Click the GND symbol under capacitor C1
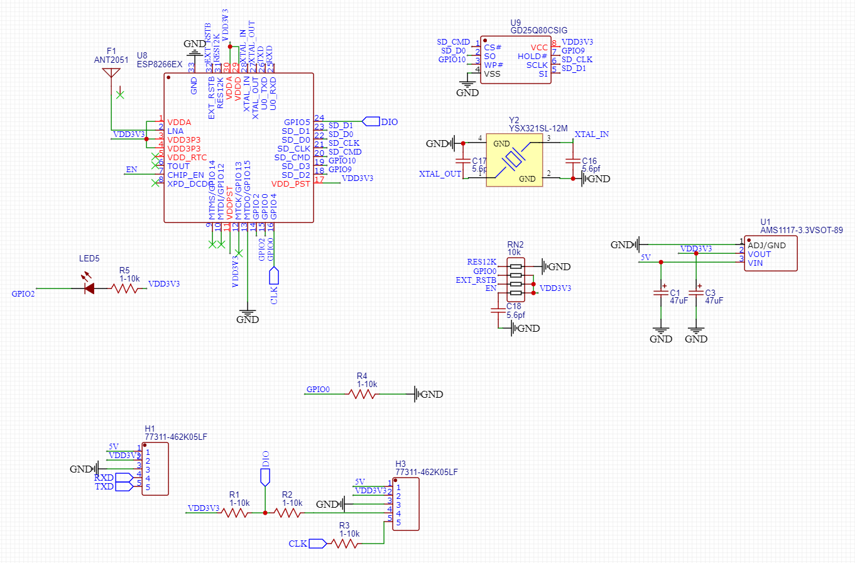Screen dimensions: 855x563 pyautogui.click(x=660, y=334)
